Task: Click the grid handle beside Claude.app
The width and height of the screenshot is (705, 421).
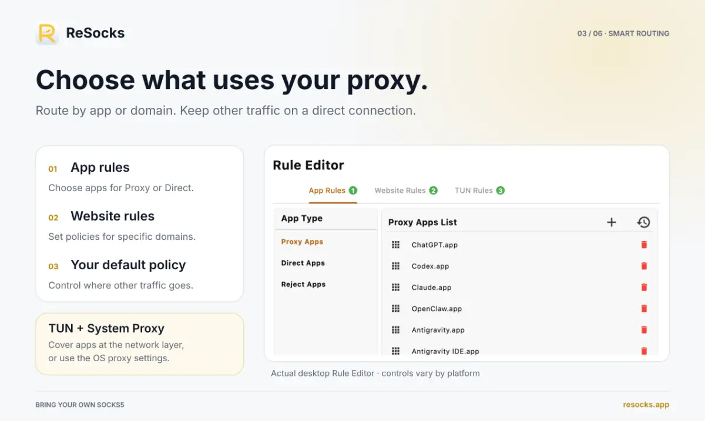Action: click(396, 287)
